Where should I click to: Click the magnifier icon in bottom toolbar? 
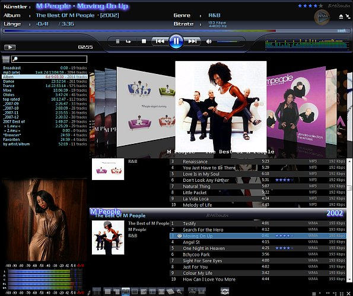(x=179, y=291)
